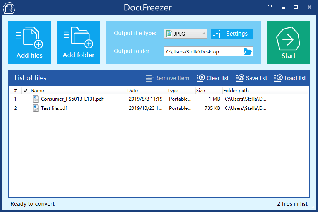
Task: Open the Help question mark
Action: click(270, 7)
